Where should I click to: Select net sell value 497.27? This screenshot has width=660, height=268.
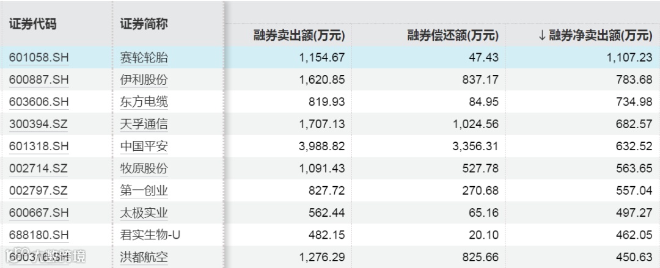tap(634, 213)
